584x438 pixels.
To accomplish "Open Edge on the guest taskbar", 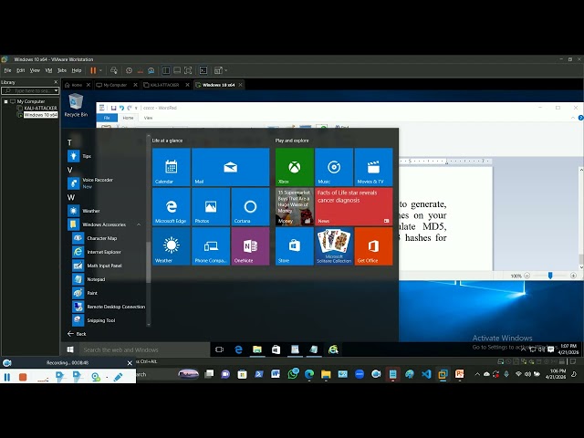I will pyautogui.click(x=238, y=349).
